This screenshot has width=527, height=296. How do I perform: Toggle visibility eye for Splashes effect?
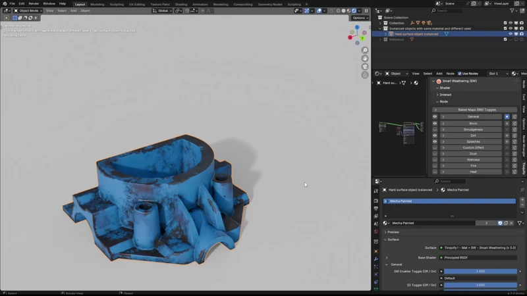tap(435, 141)
